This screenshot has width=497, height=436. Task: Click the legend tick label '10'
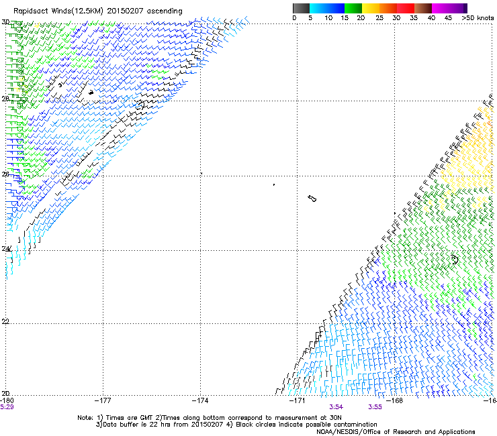pyautogui.click(x=328, y=18)
